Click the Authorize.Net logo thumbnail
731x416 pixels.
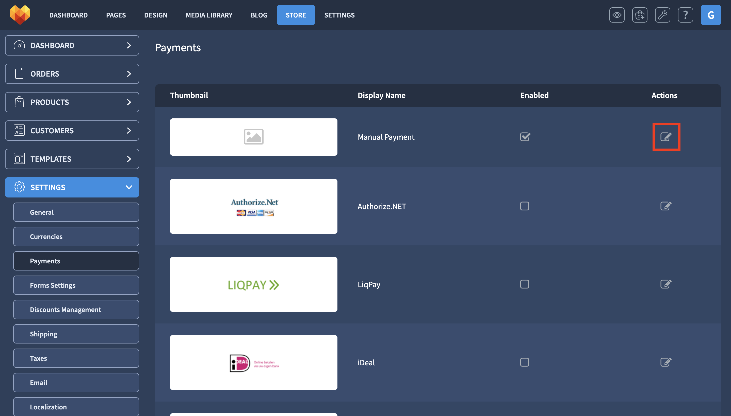pyautogui.click(x=253, y=206)
